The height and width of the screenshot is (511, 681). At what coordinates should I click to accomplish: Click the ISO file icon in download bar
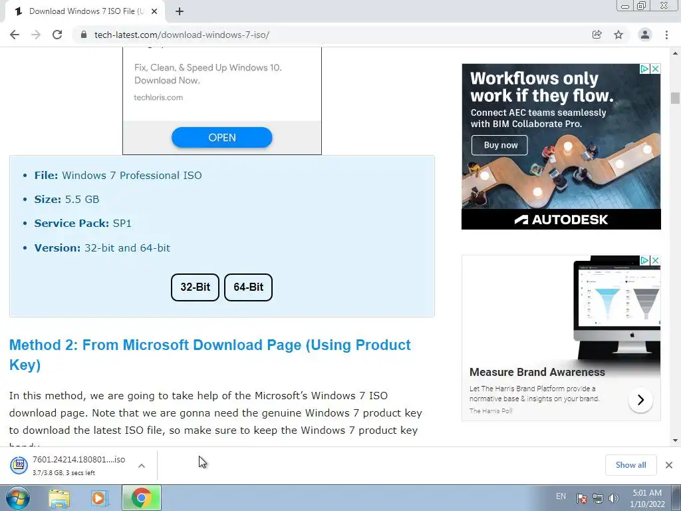click(x=19, y=465)
